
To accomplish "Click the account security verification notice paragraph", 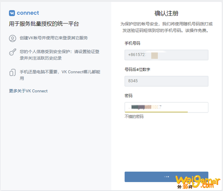I will [166, 27].
